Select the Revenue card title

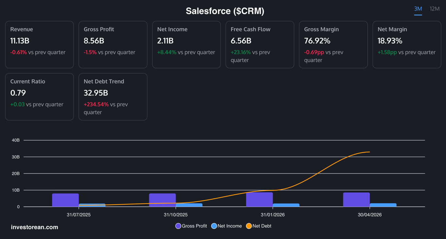[x=22, y=29]
